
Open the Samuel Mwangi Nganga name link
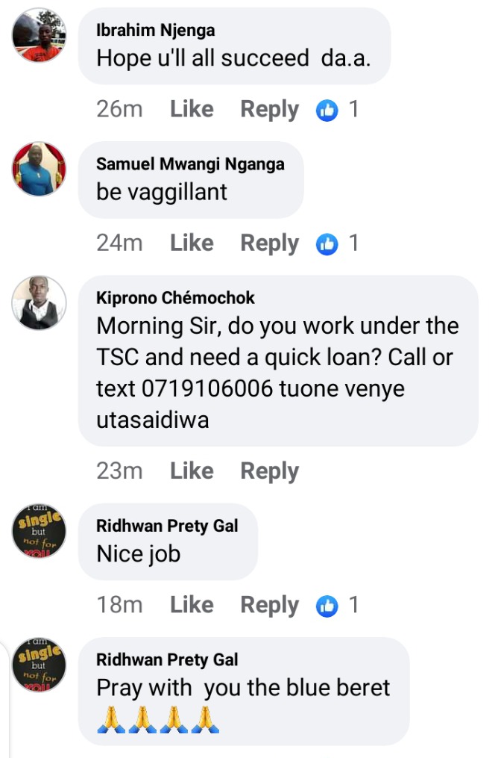(190, 164)
